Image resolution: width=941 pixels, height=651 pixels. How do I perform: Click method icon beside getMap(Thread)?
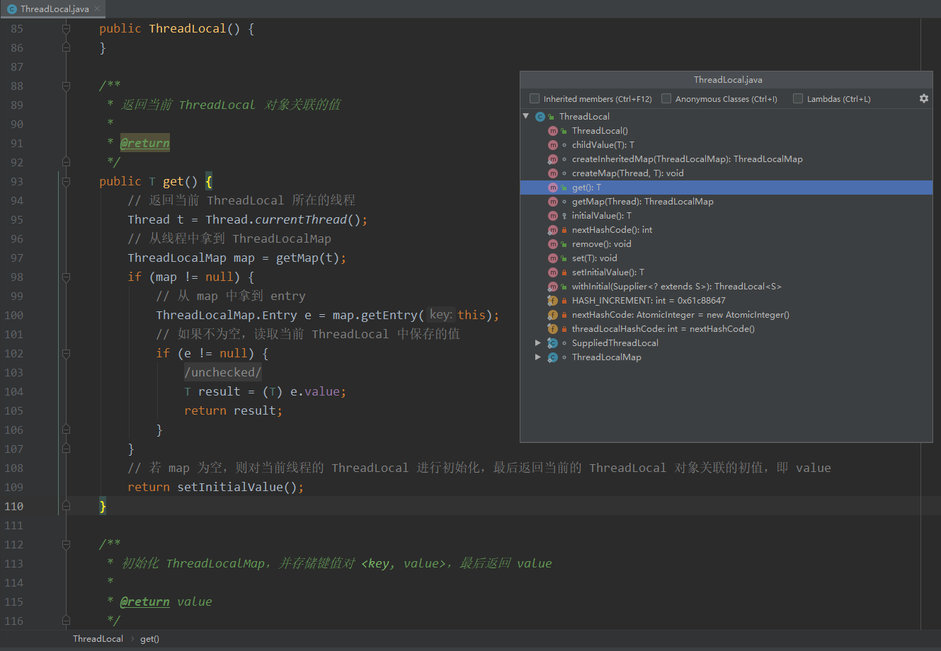click(x=553, y=202)
